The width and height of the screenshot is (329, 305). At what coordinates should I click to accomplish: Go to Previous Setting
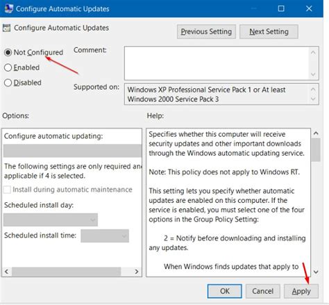206,32
